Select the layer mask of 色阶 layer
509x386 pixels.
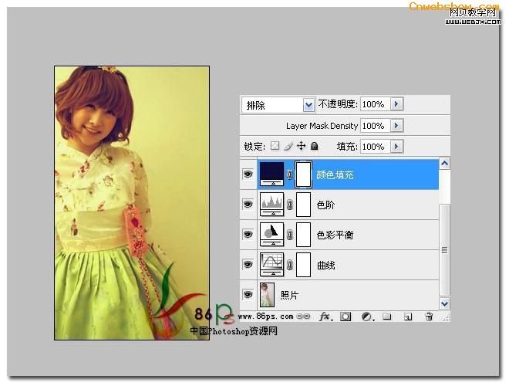[304, 205]
